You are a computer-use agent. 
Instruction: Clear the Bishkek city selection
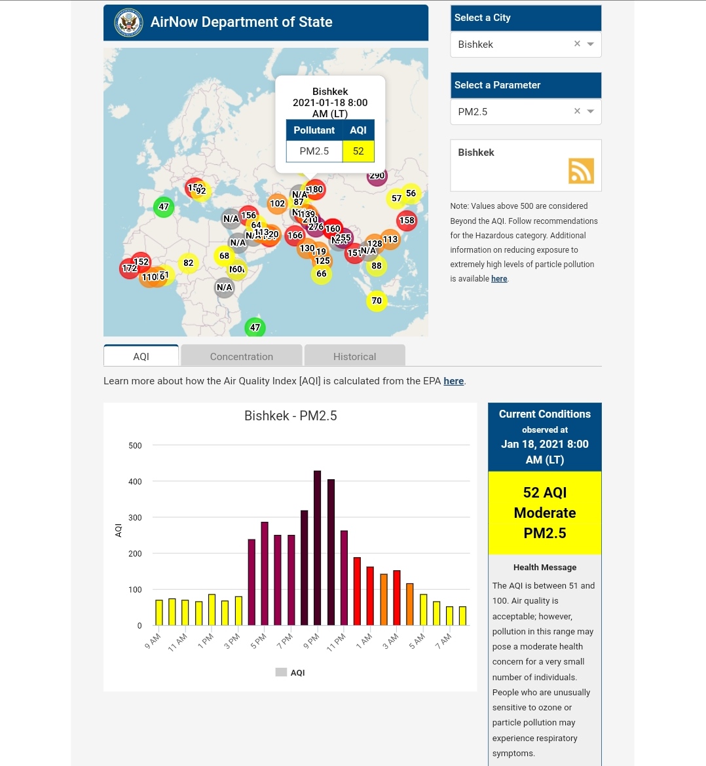(577, 44)
